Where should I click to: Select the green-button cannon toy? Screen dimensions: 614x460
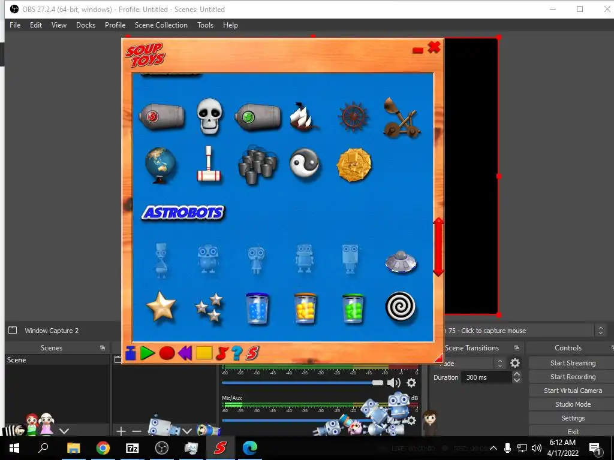coord(258,117)
